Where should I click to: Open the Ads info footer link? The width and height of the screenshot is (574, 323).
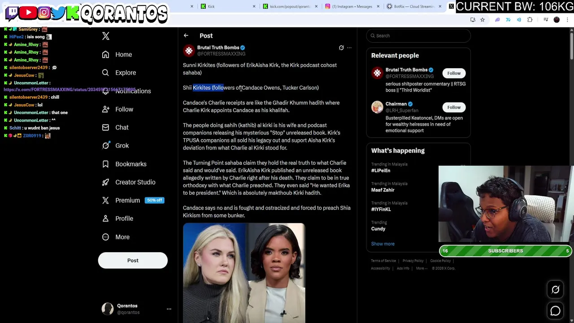tap(403, 268)
